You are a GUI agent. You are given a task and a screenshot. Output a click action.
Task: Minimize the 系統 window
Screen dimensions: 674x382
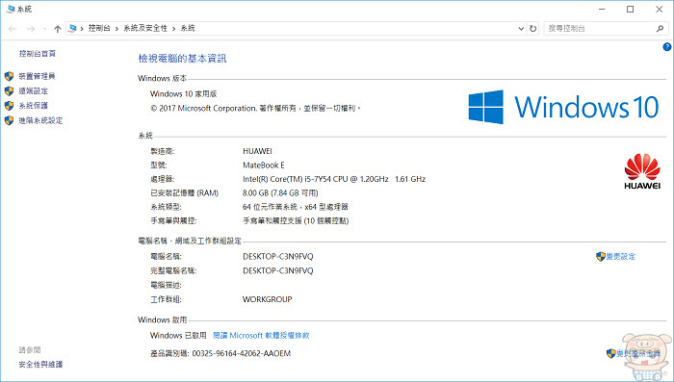[602, 9]
